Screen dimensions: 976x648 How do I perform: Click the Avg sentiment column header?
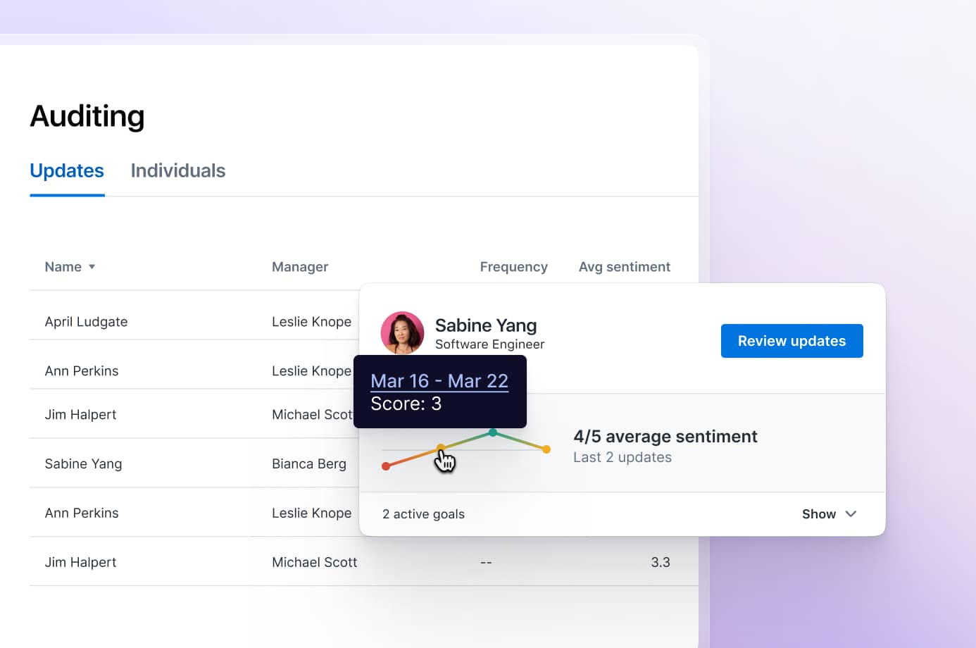point(625,266)
